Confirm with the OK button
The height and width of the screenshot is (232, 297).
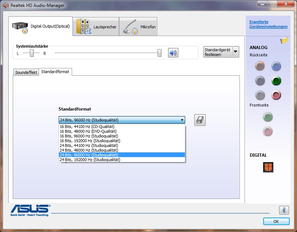(x=276, y=221)
